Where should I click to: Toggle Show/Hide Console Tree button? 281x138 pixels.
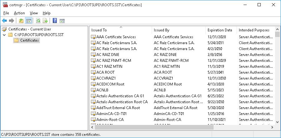28,21
